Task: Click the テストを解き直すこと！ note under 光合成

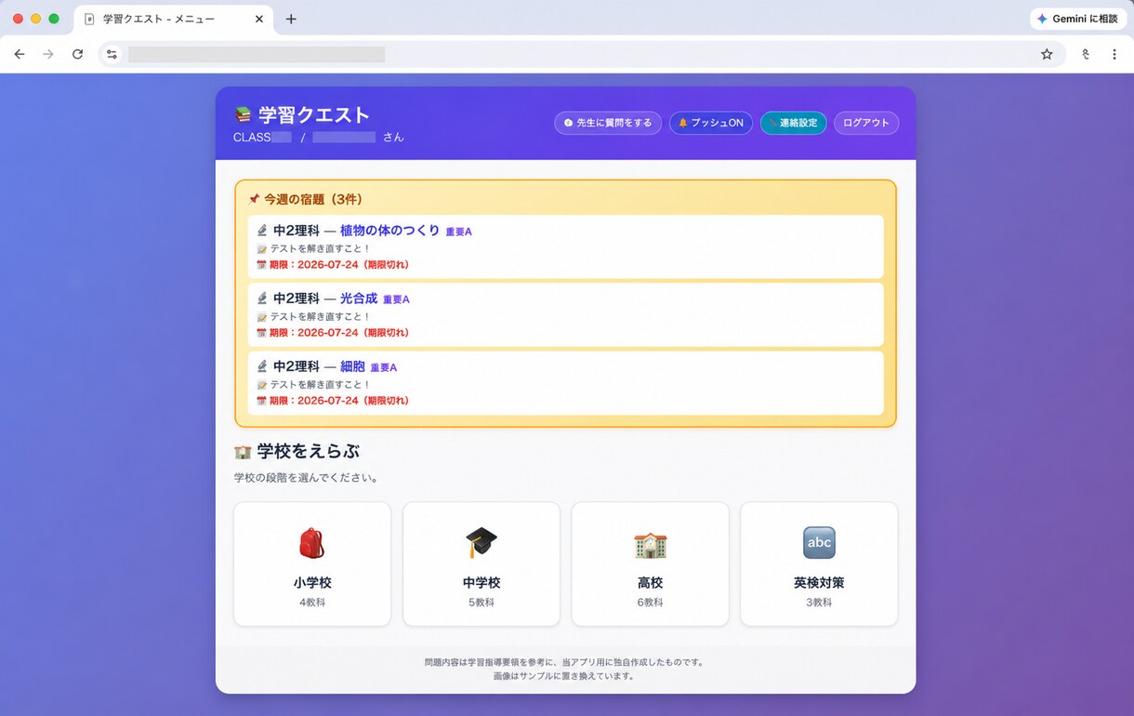Action: (x=320, y=316)
